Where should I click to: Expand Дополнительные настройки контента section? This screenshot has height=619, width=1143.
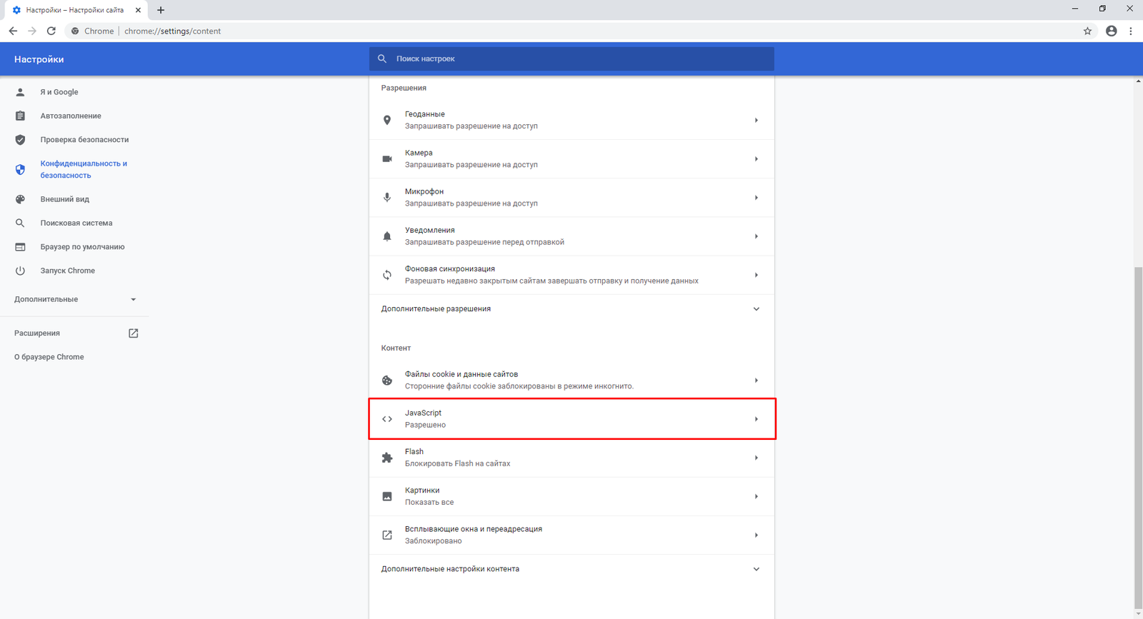[x=756, y=569]
